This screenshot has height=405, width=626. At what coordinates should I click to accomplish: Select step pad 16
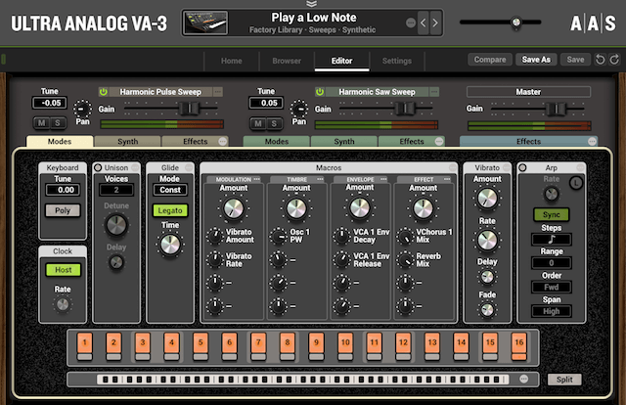click(519, 346)
